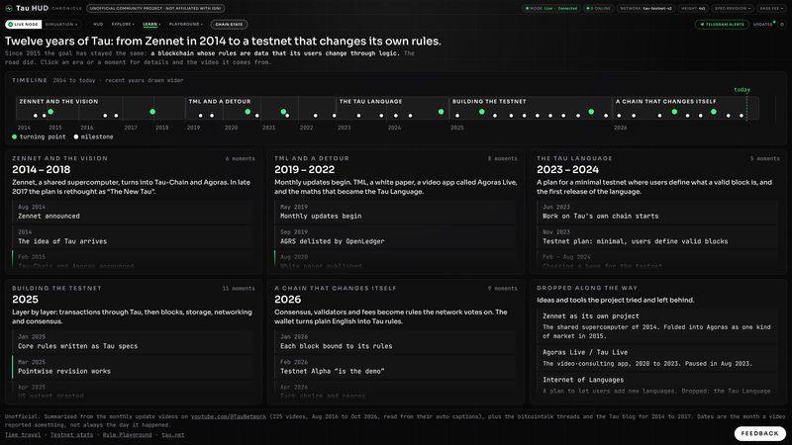Image resolution: width=792 pixels, height=445 pixels.
Task: Click the green turning point near 2015
Action: tap(50, 112)
